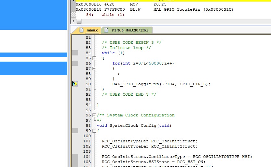Click the disassembly scrollbar left arrow
The image size is (271, 167).
pos(73,21)
